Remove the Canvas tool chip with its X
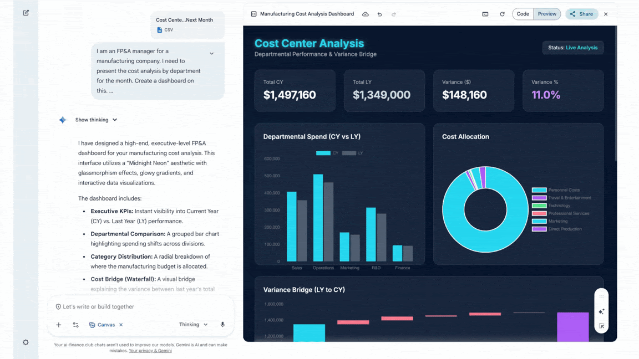Viewport: 639px width, 359px height. 121,325
